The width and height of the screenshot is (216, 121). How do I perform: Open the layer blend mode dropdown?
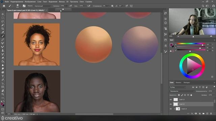pyautogui.click(x=182, y=91)
